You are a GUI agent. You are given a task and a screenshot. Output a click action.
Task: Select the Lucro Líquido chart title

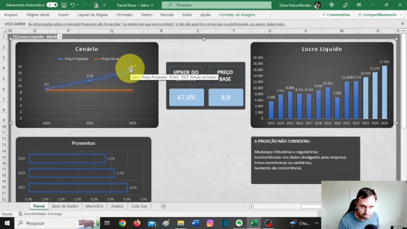click(322, 49)
